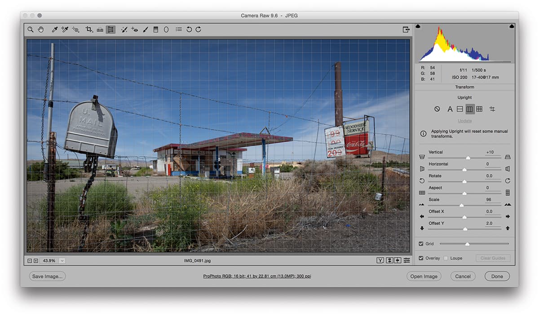Screen dimensions: 539x316
Task: Click the Horizontal slider's right perspective icon
Action: [508, 169]
